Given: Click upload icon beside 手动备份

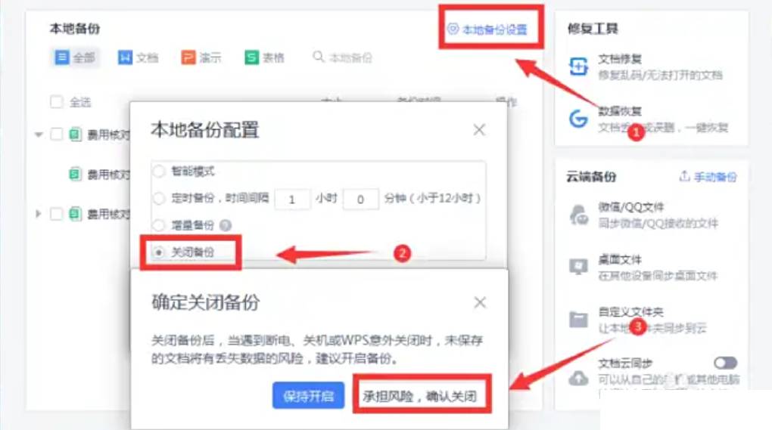Looking at the screenshot, I should coord(684,176).
